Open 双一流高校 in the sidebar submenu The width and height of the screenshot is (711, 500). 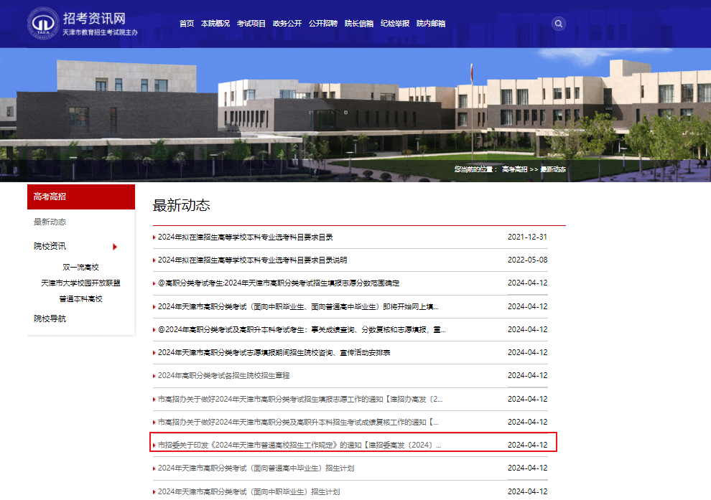tap(80, 267)
